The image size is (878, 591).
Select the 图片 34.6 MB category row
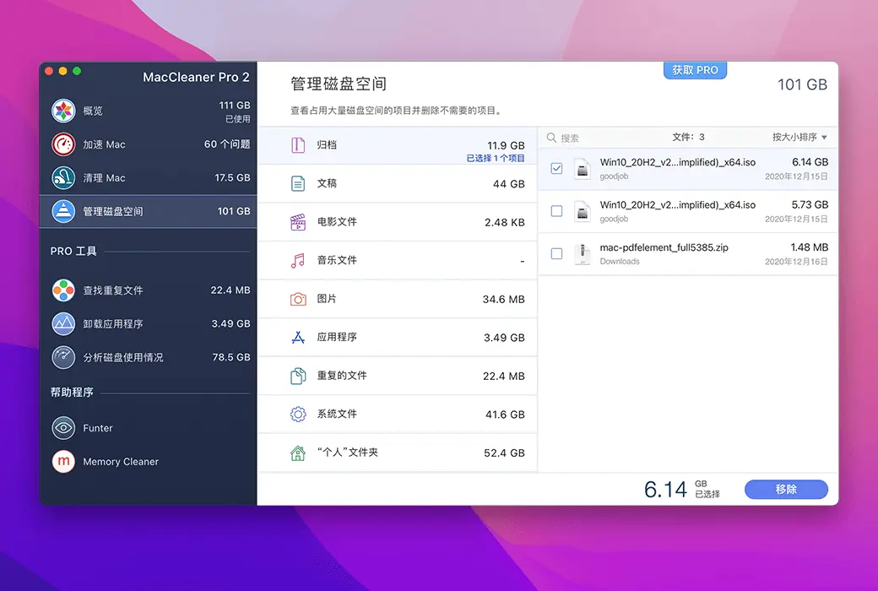coord(398,299)
